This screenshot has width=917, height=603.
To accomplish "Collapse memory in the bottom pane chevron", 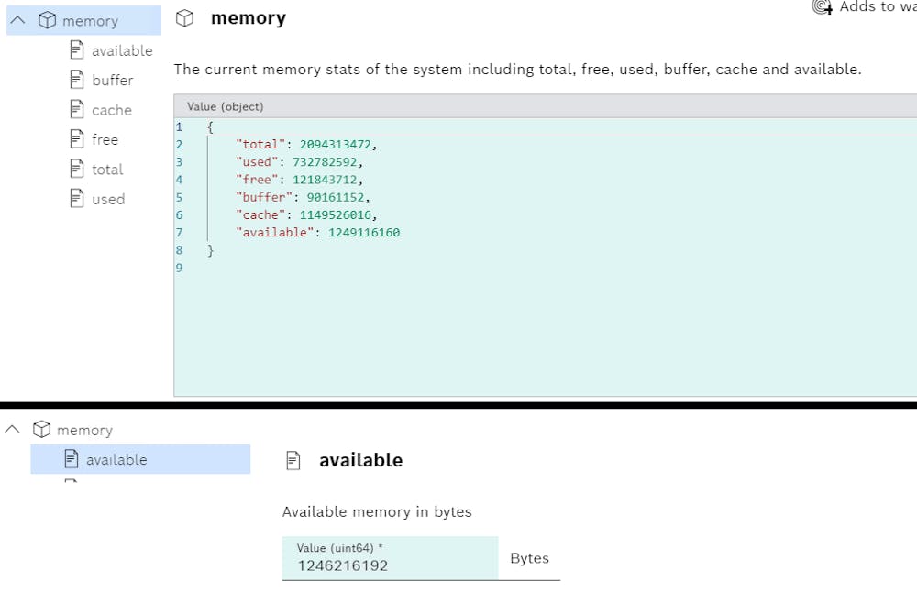I will (x=12, y=429).
